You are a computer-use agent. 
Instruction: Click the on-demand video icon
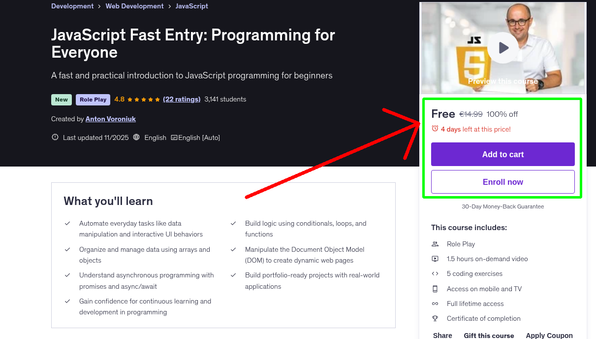pos(435,258)
